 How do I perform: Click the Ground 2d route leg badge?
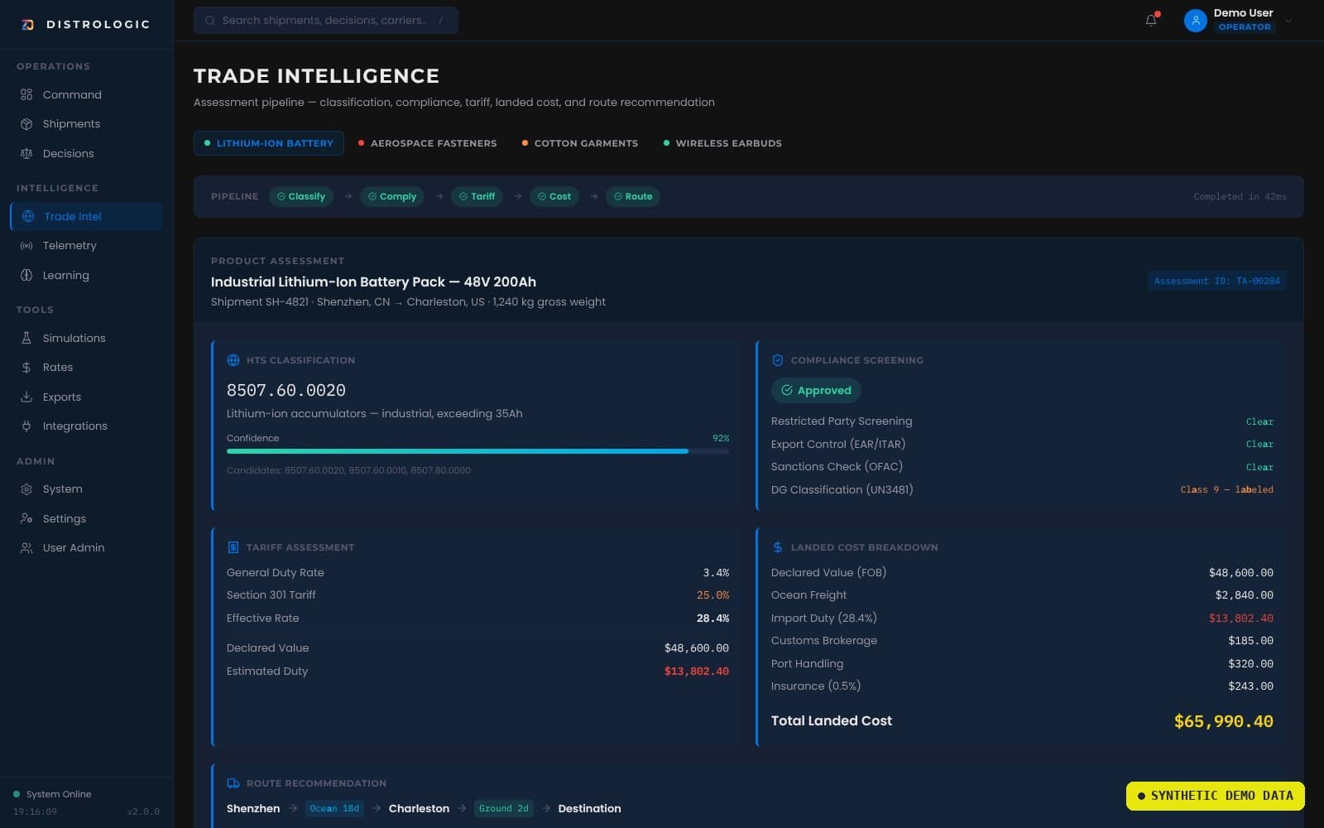point(503,809)
